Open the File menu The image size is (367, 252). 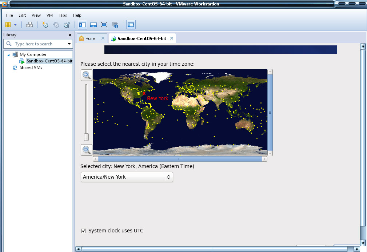pos(9,15)
